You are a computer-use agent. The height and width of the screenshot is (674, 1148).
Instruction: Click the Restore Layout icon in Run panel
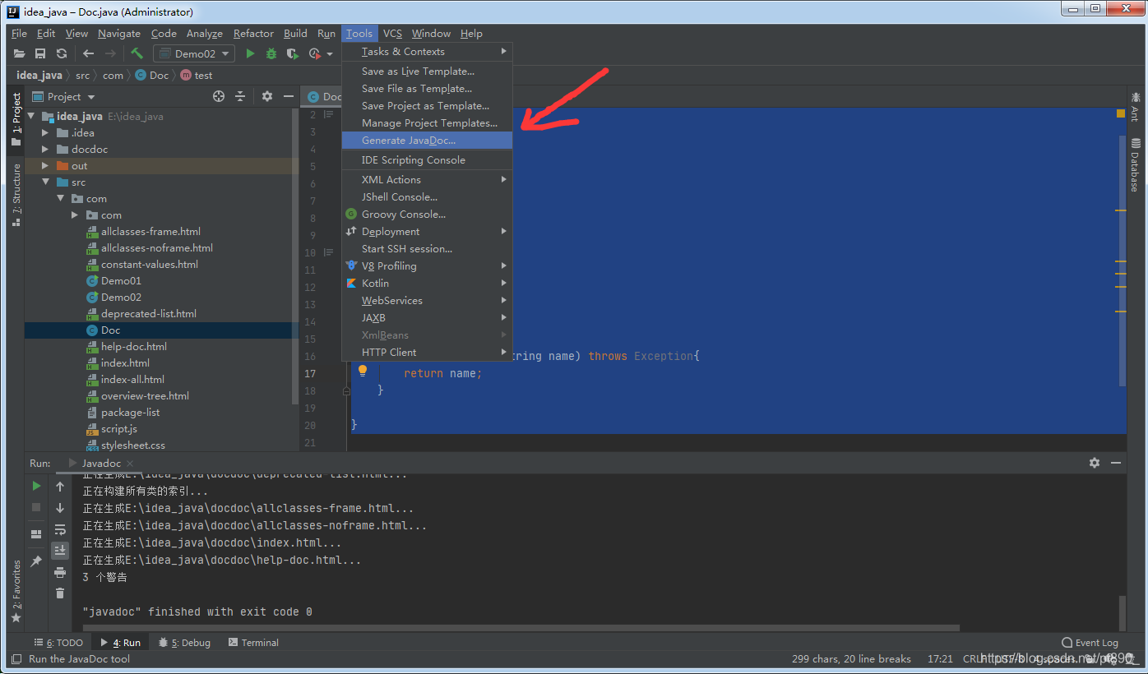coord(36,533)
